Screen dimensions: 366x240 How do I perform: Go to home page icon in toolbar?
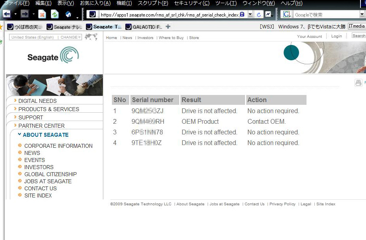coord(69,15)
